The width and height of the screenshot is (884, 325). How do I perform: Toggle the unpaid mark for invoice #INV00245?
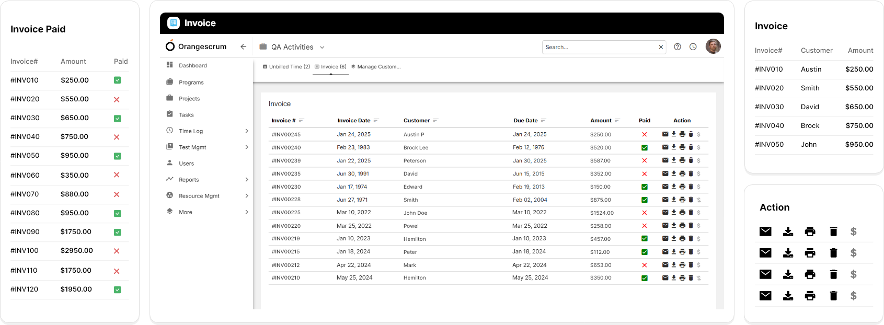pyautogui.click(x=645, y=135)
